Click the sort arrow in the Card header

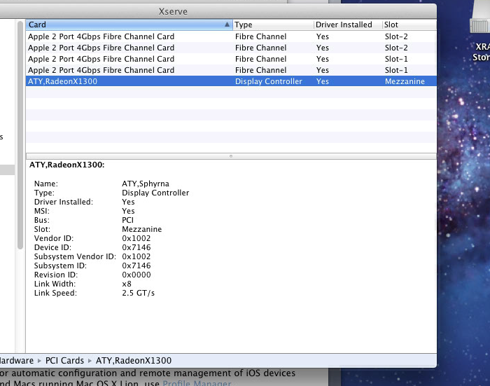tap(227, 25)
